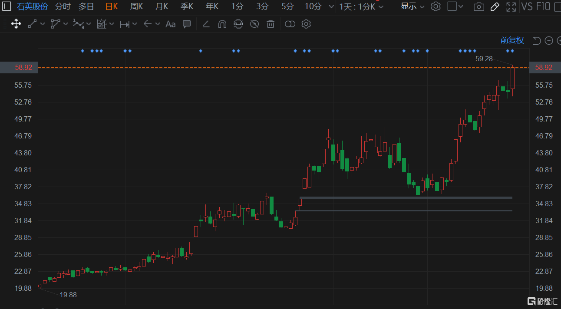This screenshot has width=561, height=309.
Task: Open the 1天:1分K dropdown
Action: [x=362, y=6]
